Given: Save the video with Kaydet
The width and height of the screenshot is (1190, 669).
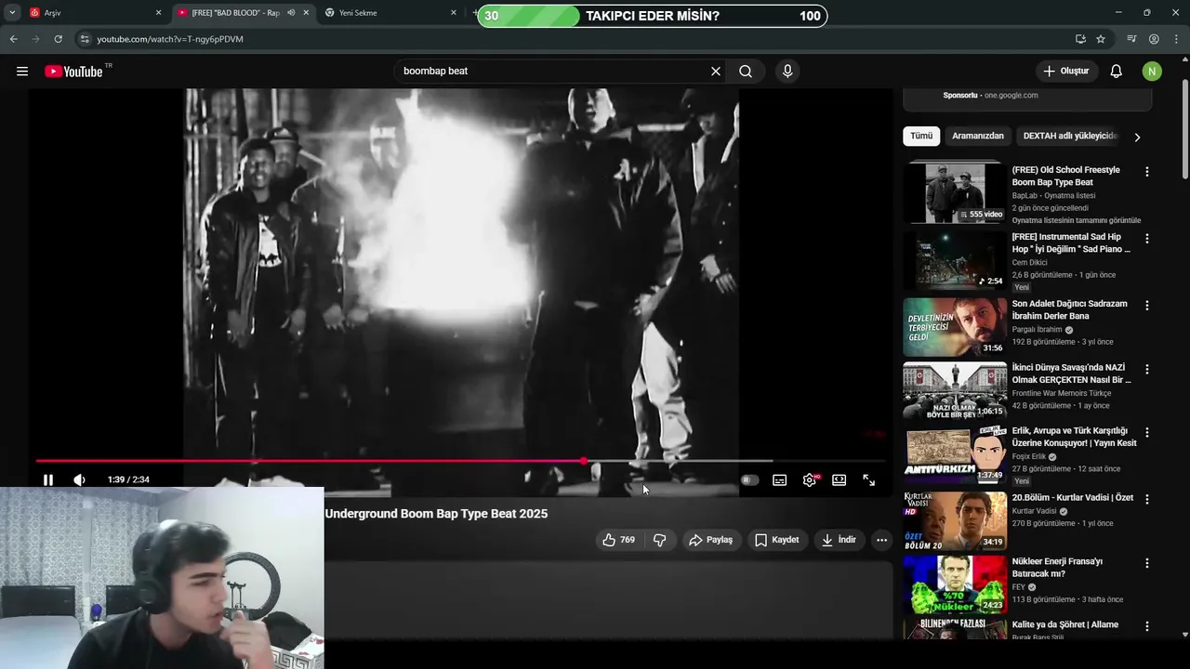Looking at the screenshot, I should [x=777, y=540].
